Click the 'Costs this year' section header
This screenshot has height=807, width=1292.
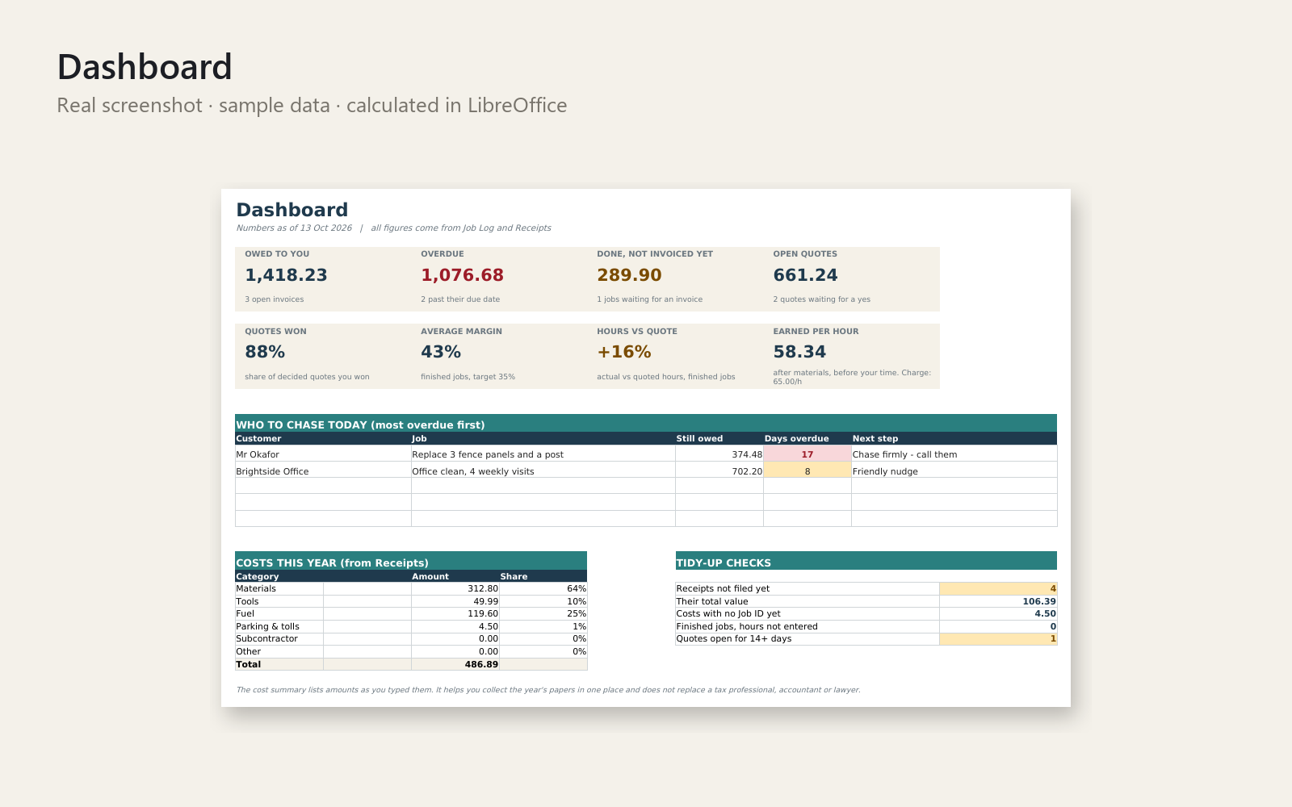click(x=411, y=562)
